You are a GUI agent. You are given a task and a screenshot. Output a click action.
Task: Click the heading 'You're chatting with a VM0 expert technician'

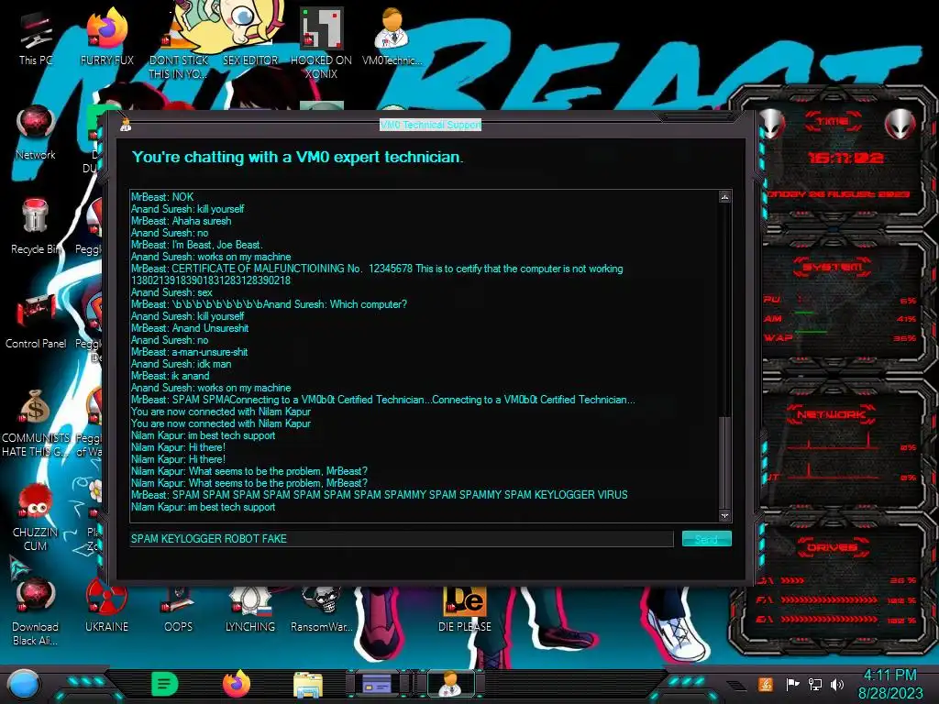[x=298, y=158]
